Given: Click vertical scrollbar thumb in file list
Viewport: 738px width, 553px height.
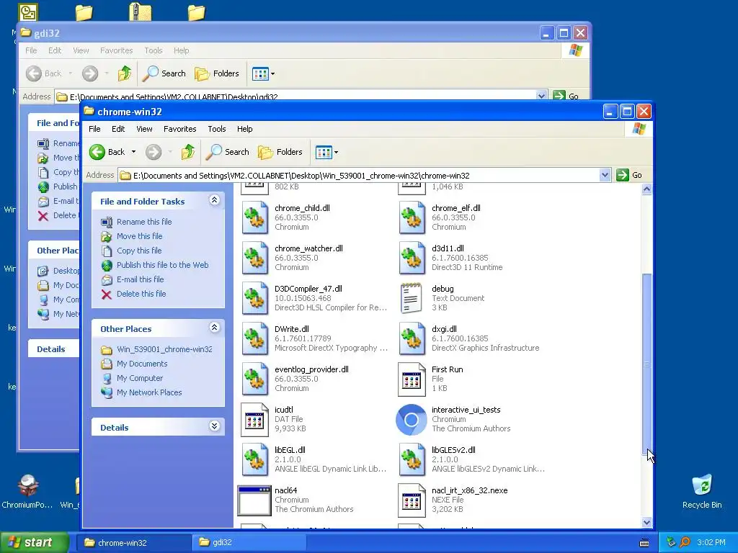Looking at the screenshot, I should coord(646,364).
